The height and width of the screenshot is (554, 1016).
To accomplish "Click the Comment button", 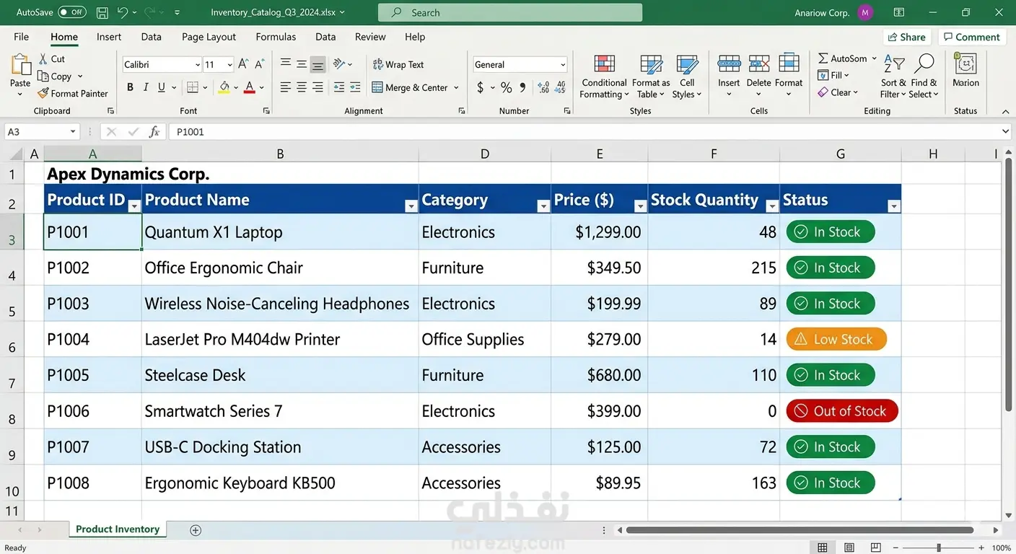I will [971, 37].
